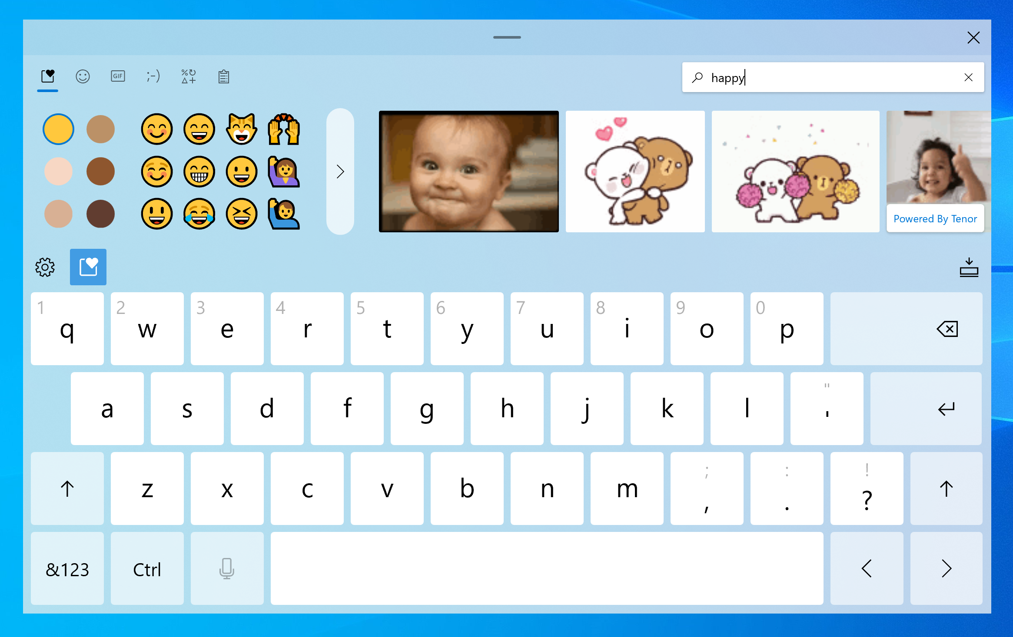Expand the emoji skin tone selector

click(58, 129)
